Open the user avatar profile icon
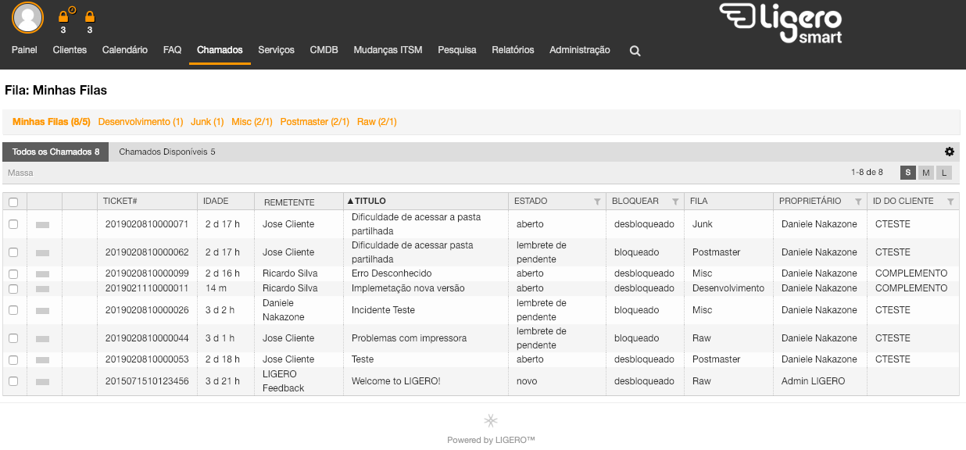This screenshot has height=450, width=966. [27, 17]
